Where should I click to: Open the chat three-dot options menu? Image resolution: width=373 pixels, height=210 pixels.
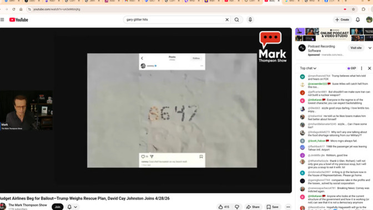[361, 68]
